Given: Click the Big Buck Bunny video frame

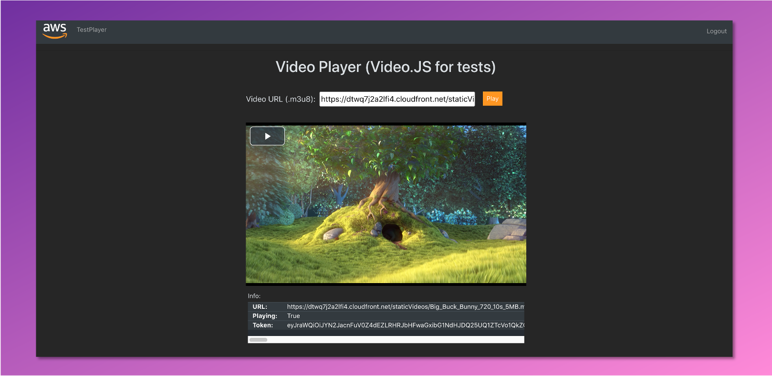Looking at the screenshot, I should [x=386, y=204].
